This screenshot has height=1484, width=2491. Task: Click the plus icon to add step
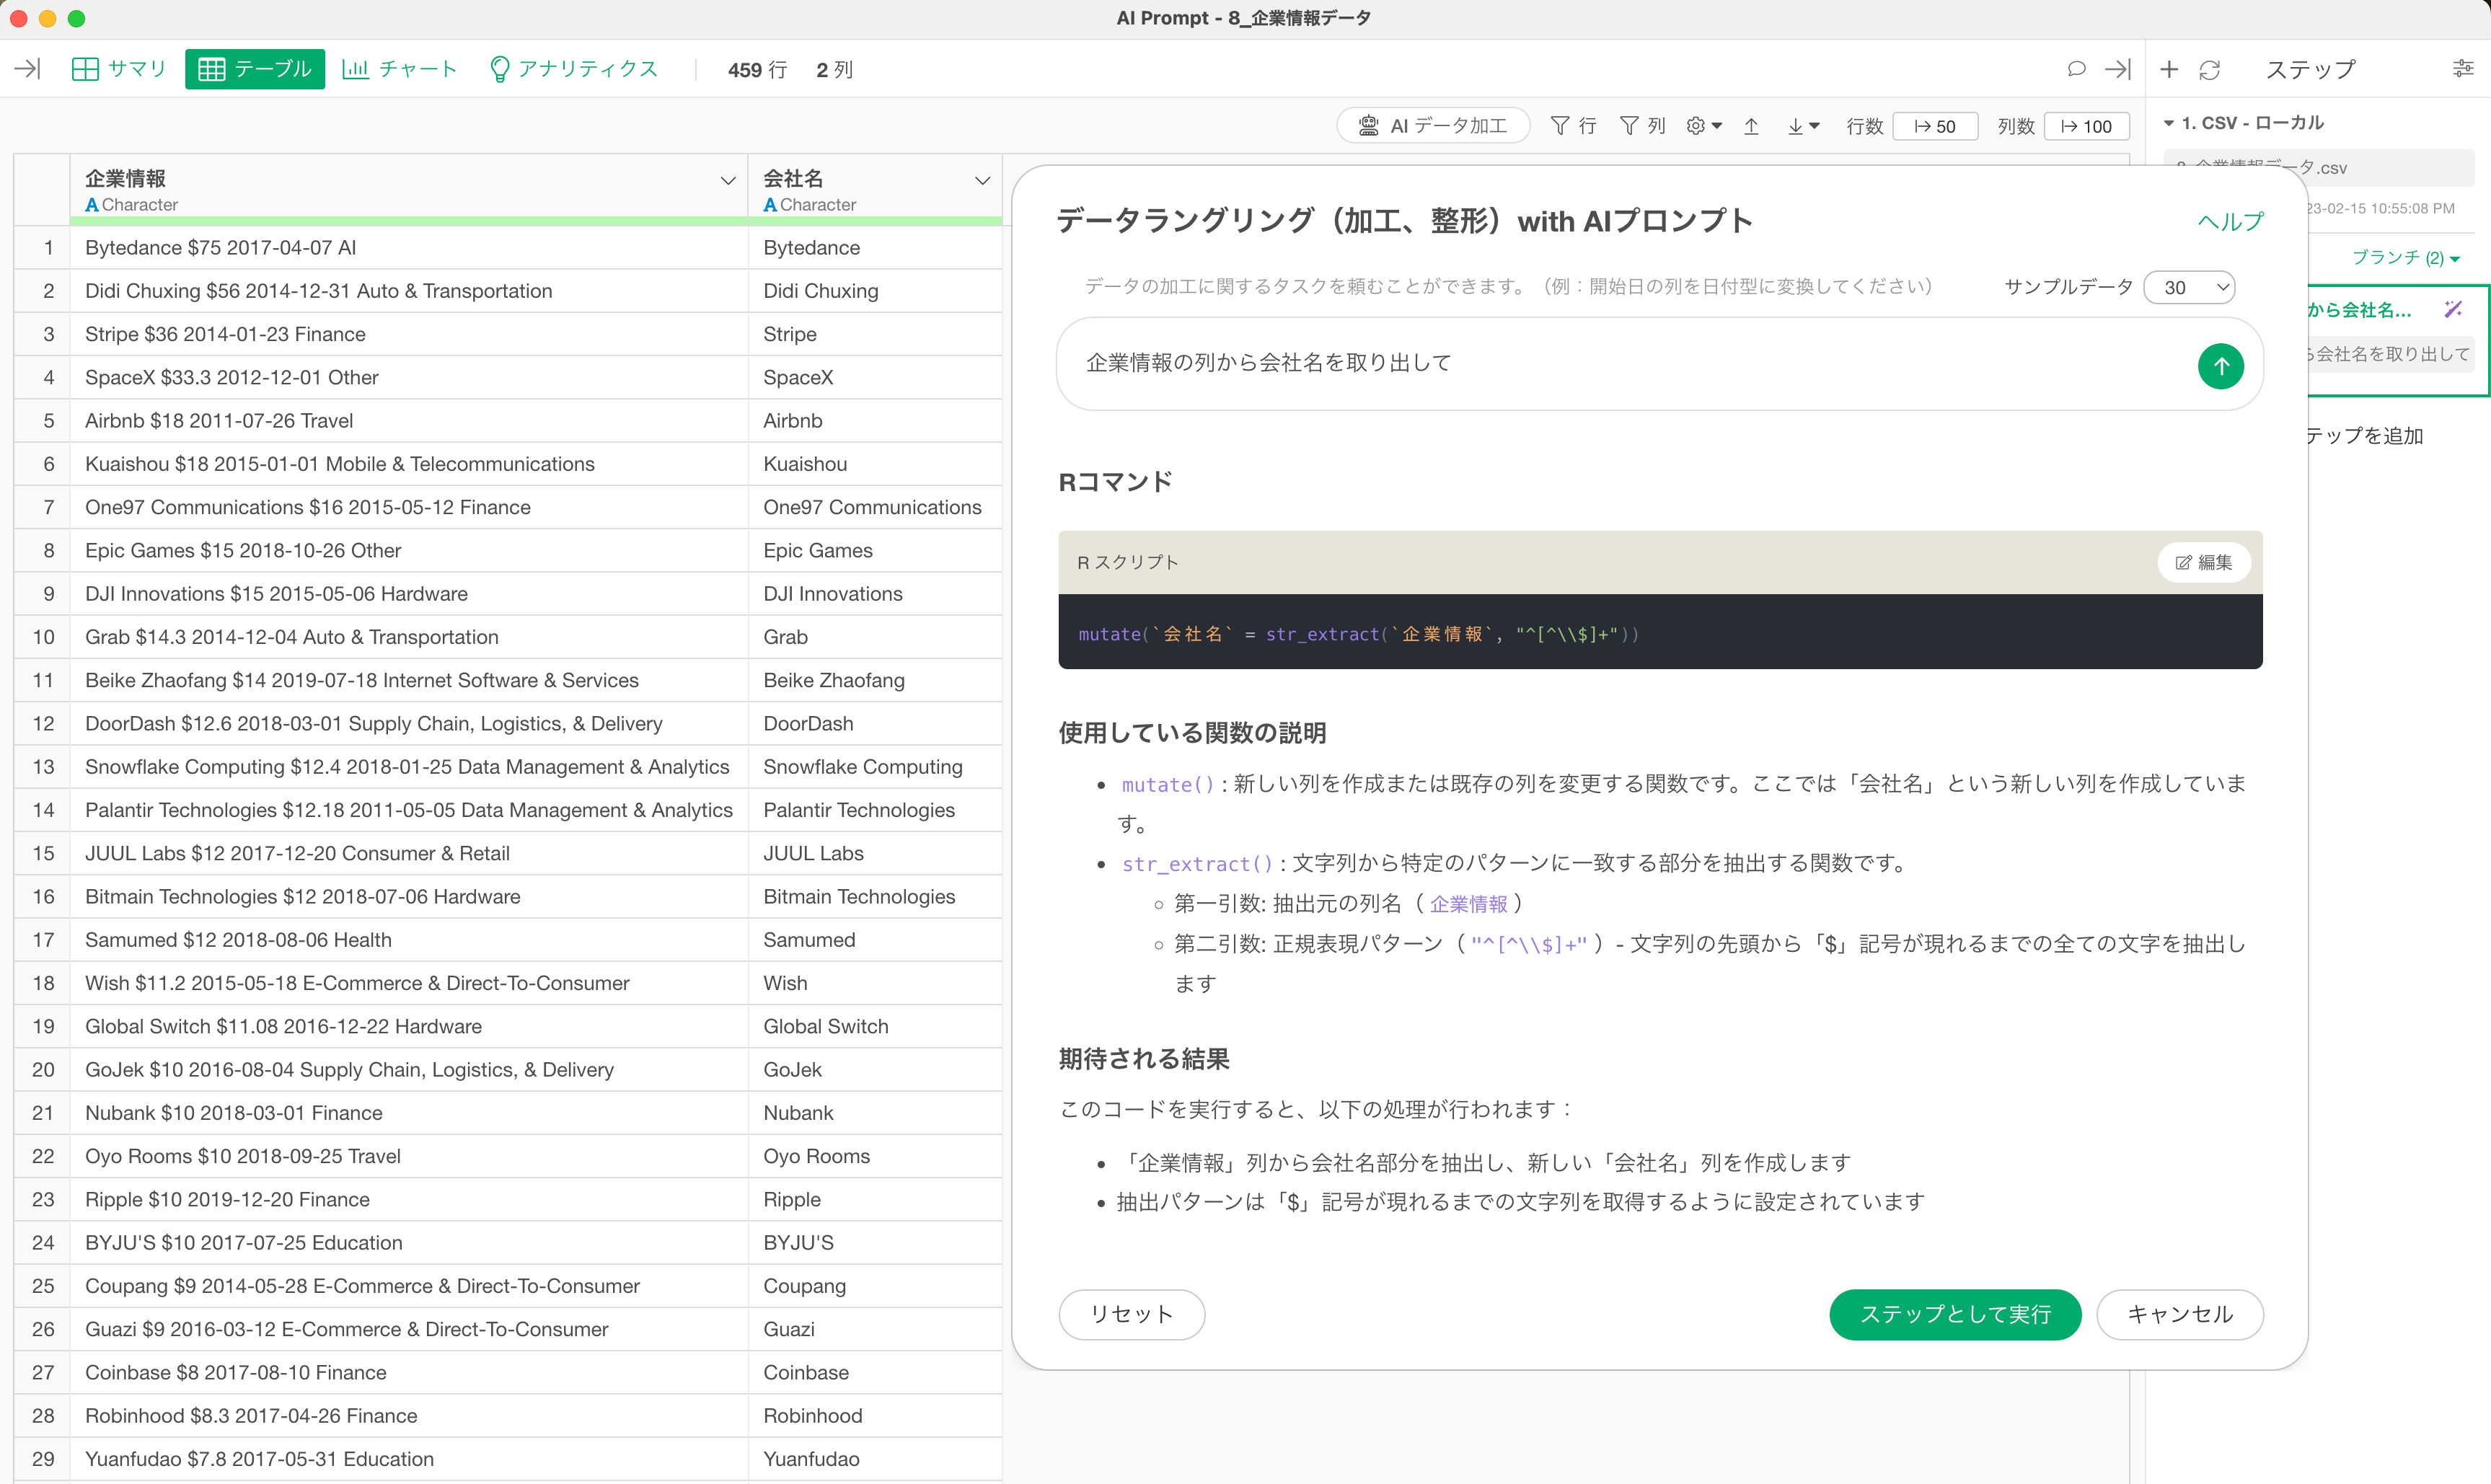tap(2168, 70)
